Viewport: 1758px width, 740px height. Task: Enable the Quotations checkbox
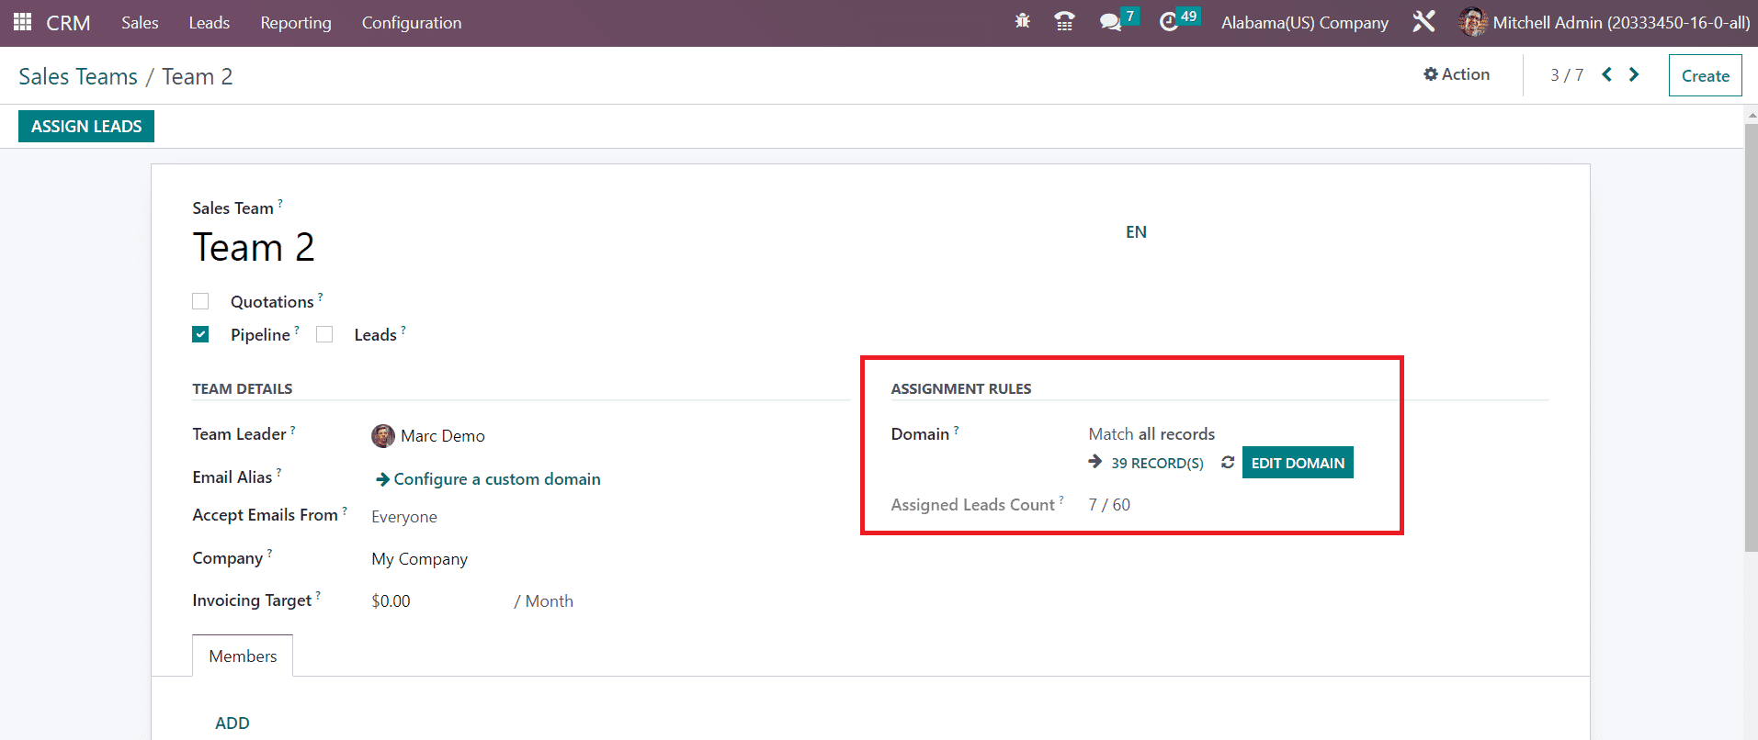(200, 302)
